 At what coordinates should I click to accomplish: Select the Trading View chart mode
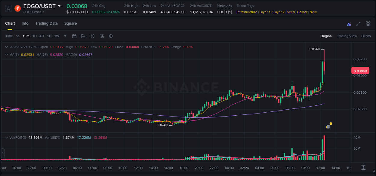click(347, 36)
